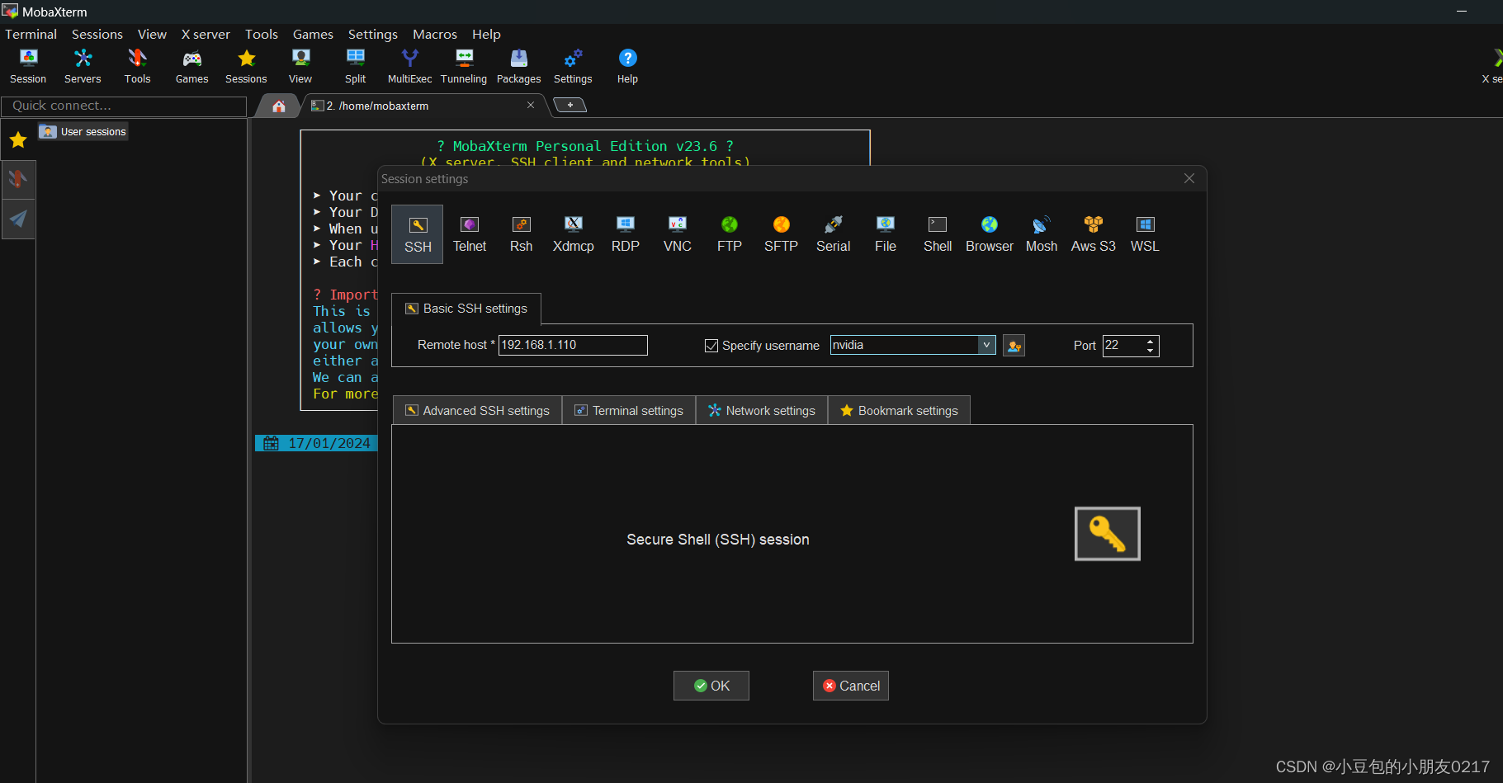Open the Games menu

click(x=313, y=34)
